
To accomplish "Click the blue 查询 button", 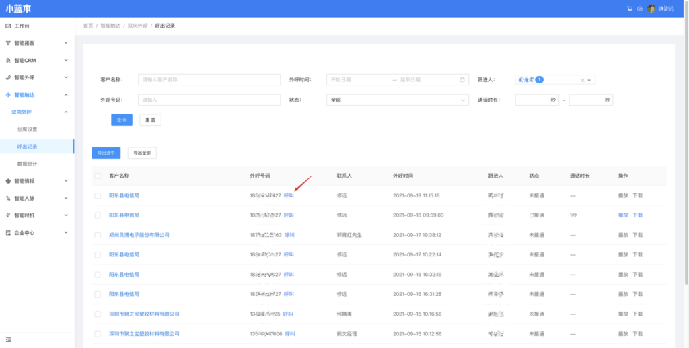I will click(122, 120).
